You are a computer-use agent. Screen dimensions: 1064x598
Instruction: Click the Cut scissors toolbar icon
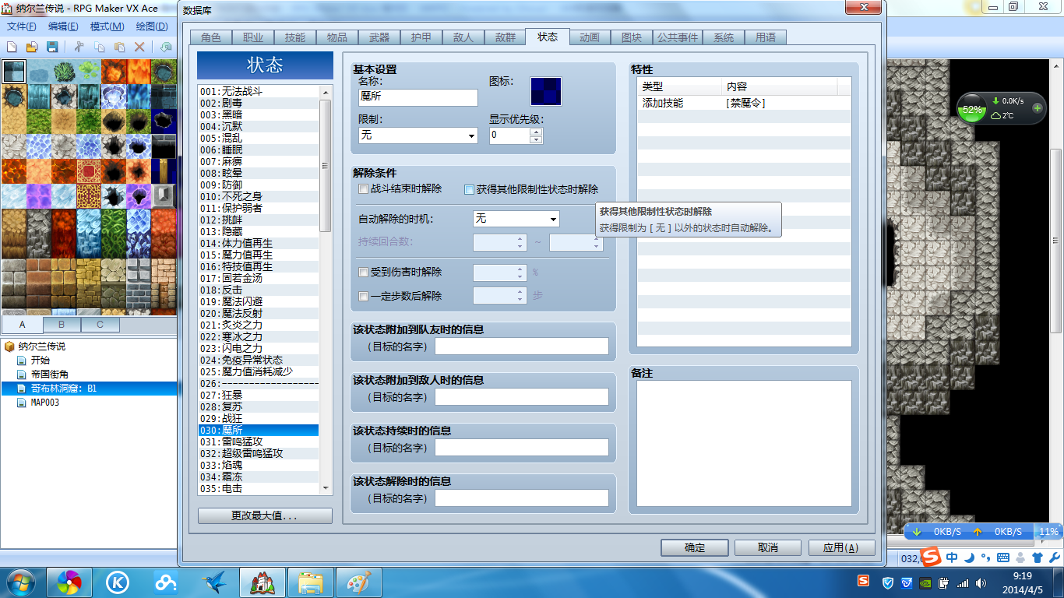click(79, 47)
